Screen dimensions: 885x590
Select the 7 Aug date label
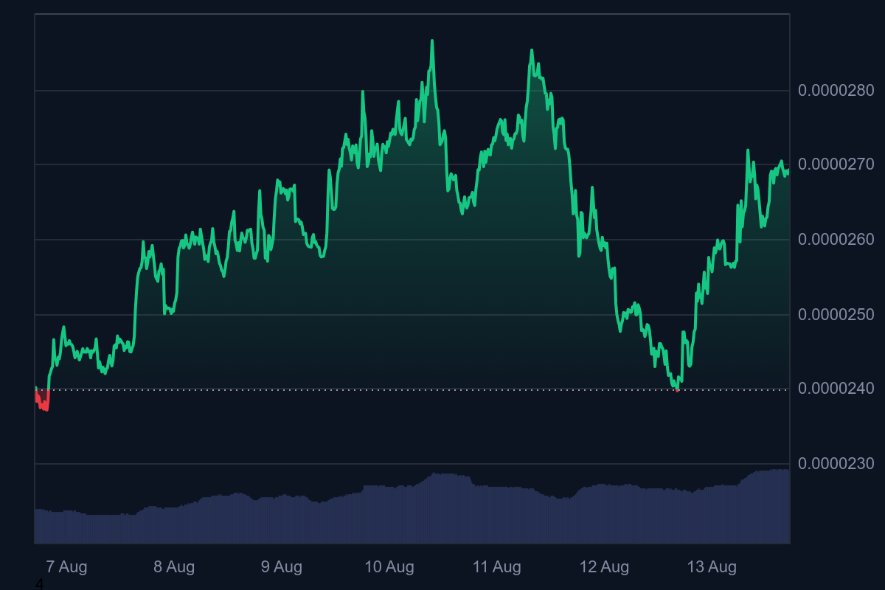click(66, 567)
